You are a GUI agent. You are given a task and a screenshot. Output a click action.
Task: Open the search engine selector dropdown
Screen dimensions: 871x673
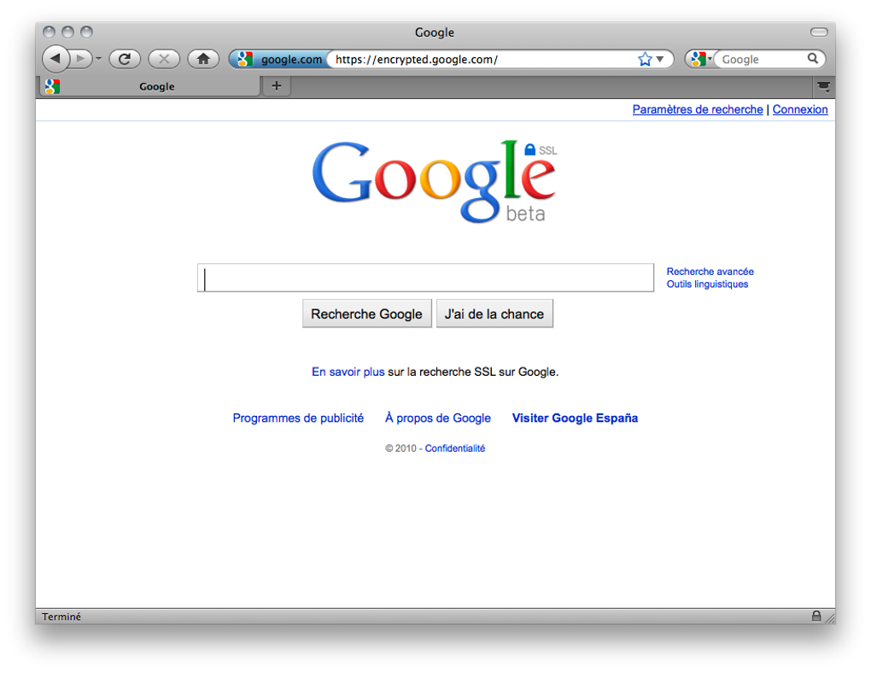pos(700,59)
